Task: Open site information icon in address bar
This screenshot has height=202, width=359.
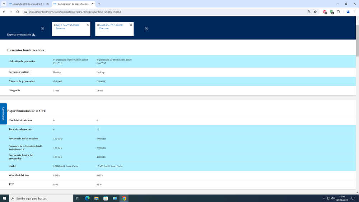Action: coord(25,12)
